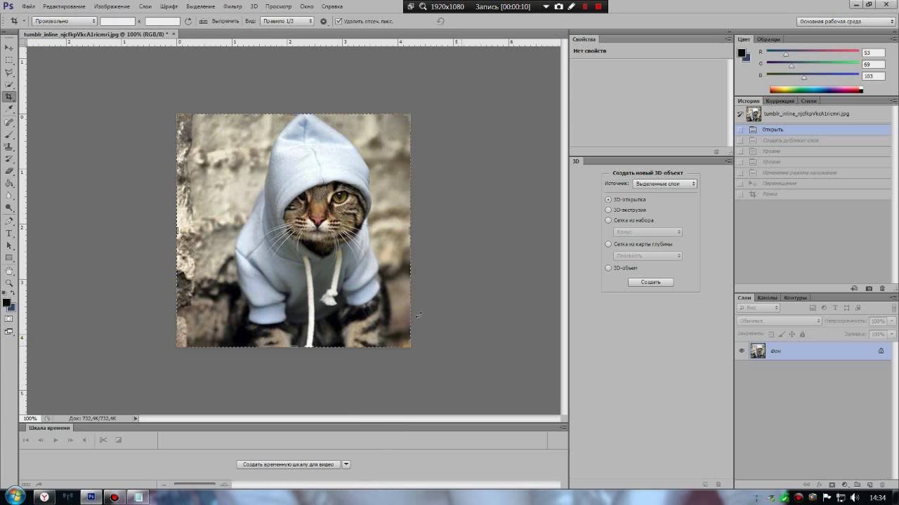Select the Zoom tool
Screen dimensions: 899x505
pos(9,282)
